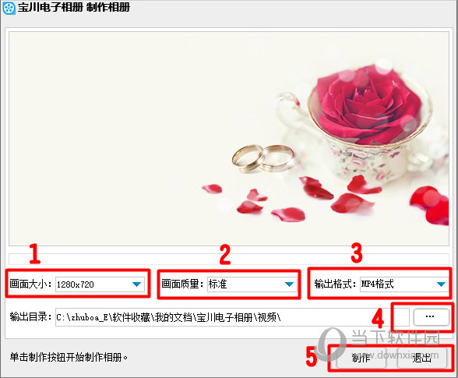Screen dimensions: 458x378
Task: Expand the 输出格式 dropdown arrow
Action: (441, 284)
